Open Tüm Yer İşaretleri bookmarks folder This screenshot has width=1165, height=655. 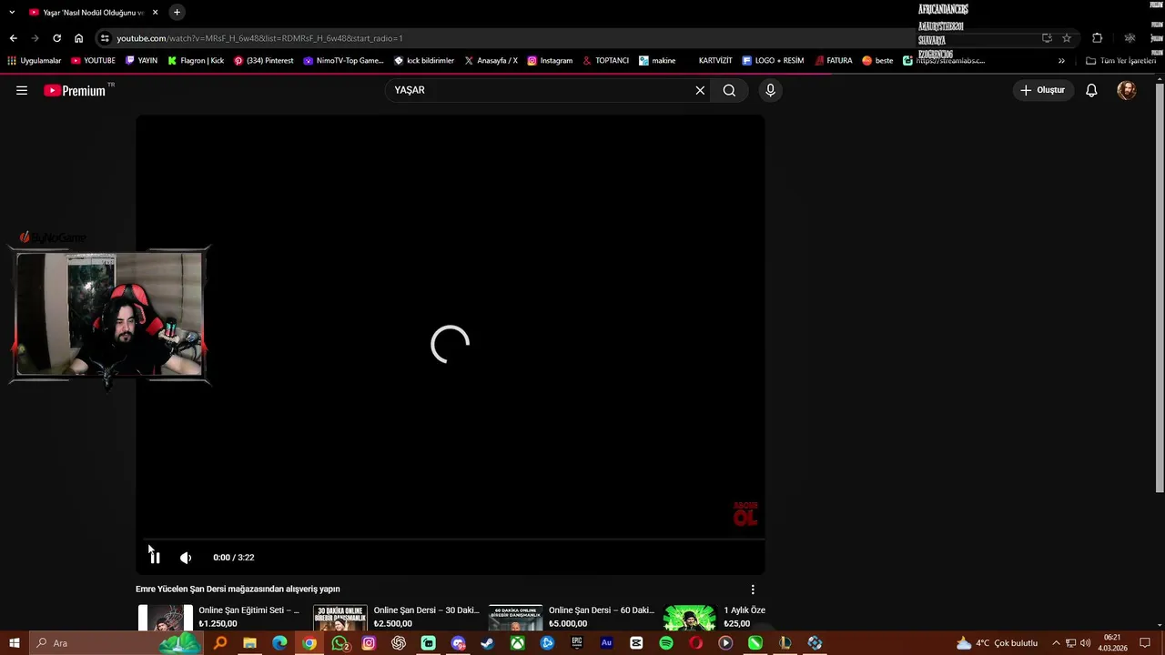click(x=1120, y=61)
